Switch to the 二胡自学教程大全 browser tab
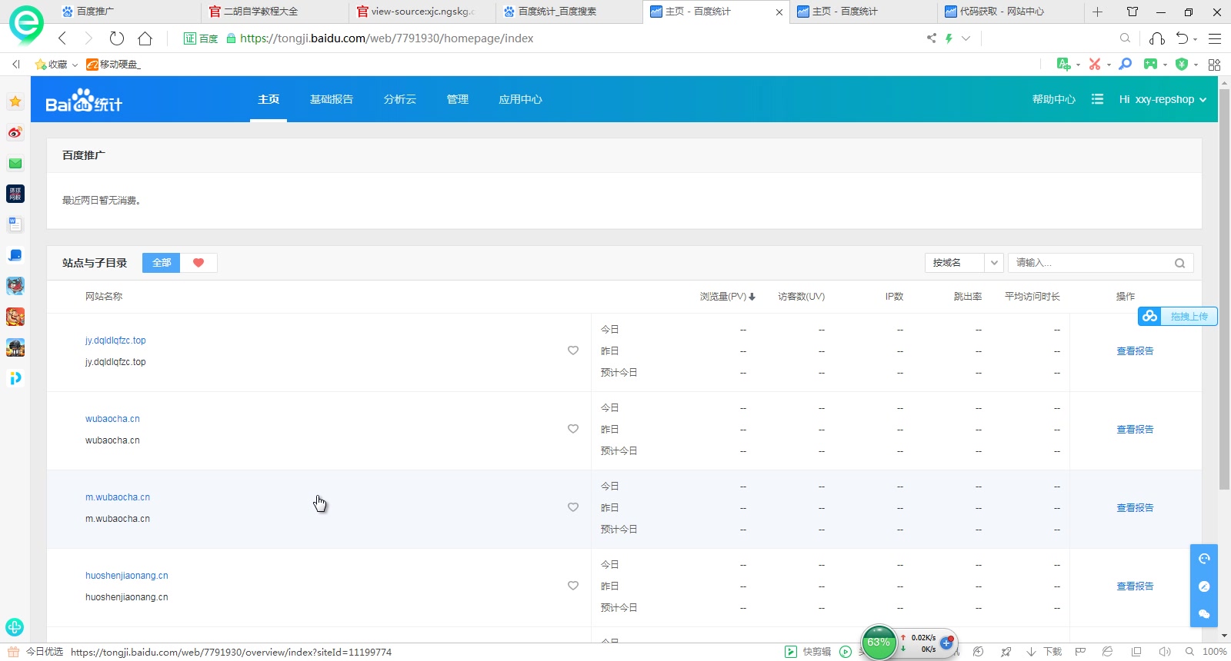Image resolution: width=1231 pixels, height=661 pixels. (275, 12)
